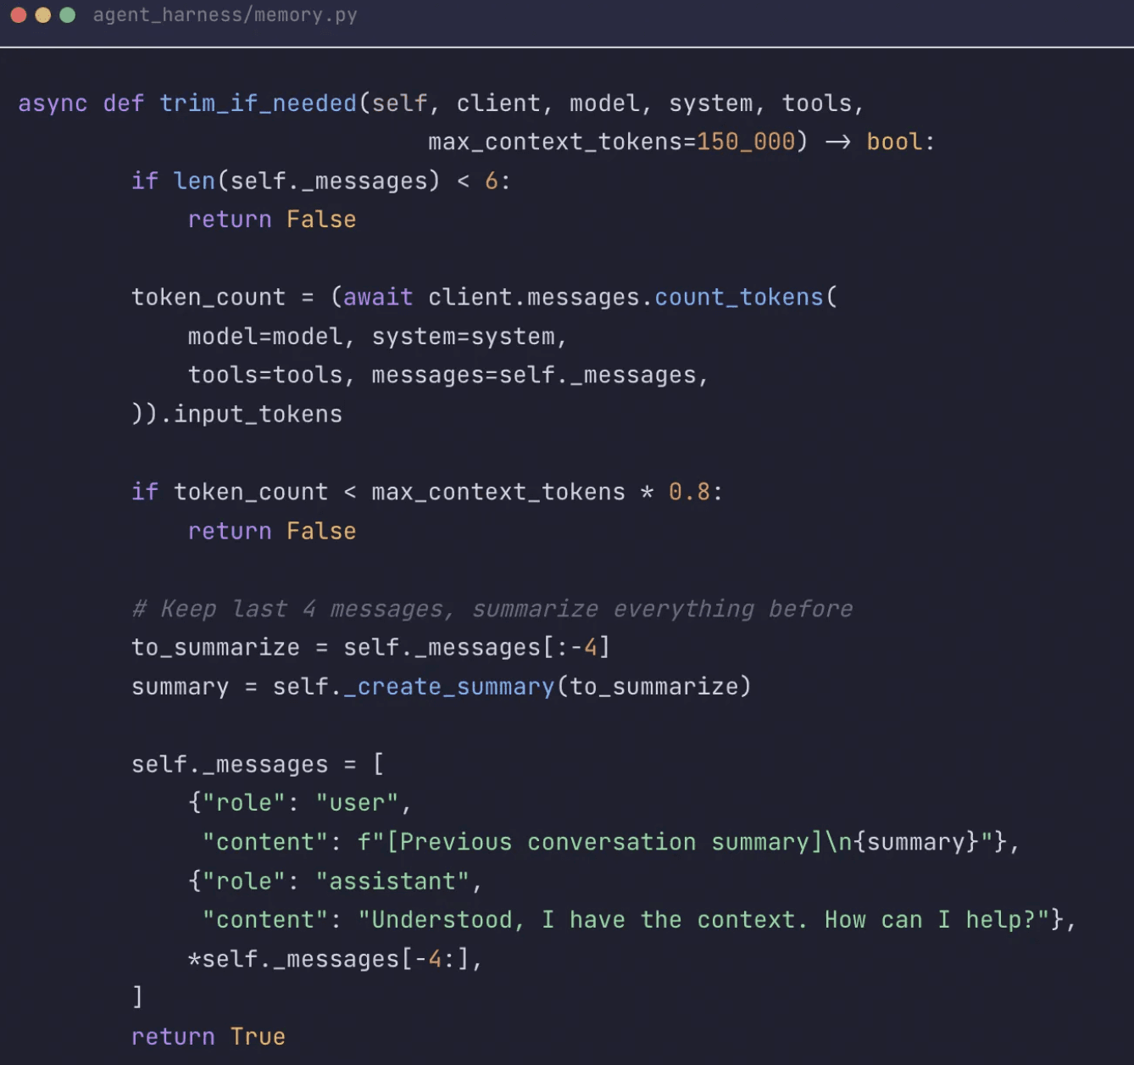Click the to_summarize variable being assigned

(215, 648)
